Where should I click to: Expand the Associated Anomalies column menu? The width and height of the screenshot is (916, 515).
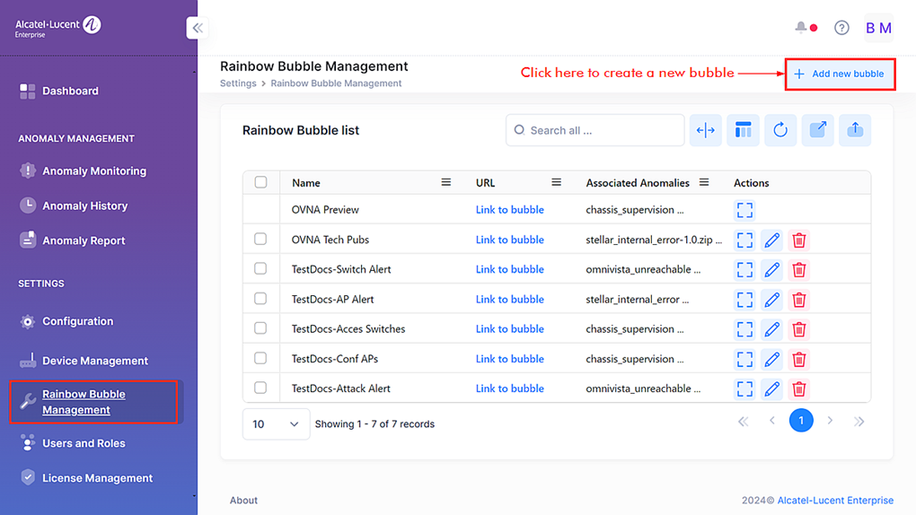pyautogui.click(x=704, y=182)
